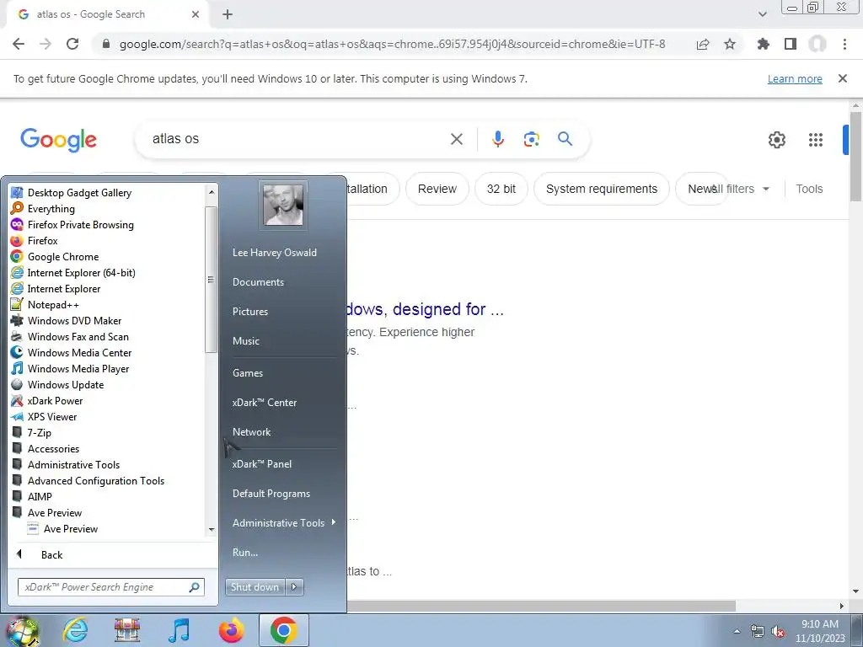863x647 pixels.
Task: Click the Start orb button
Action: coord(22,631)
